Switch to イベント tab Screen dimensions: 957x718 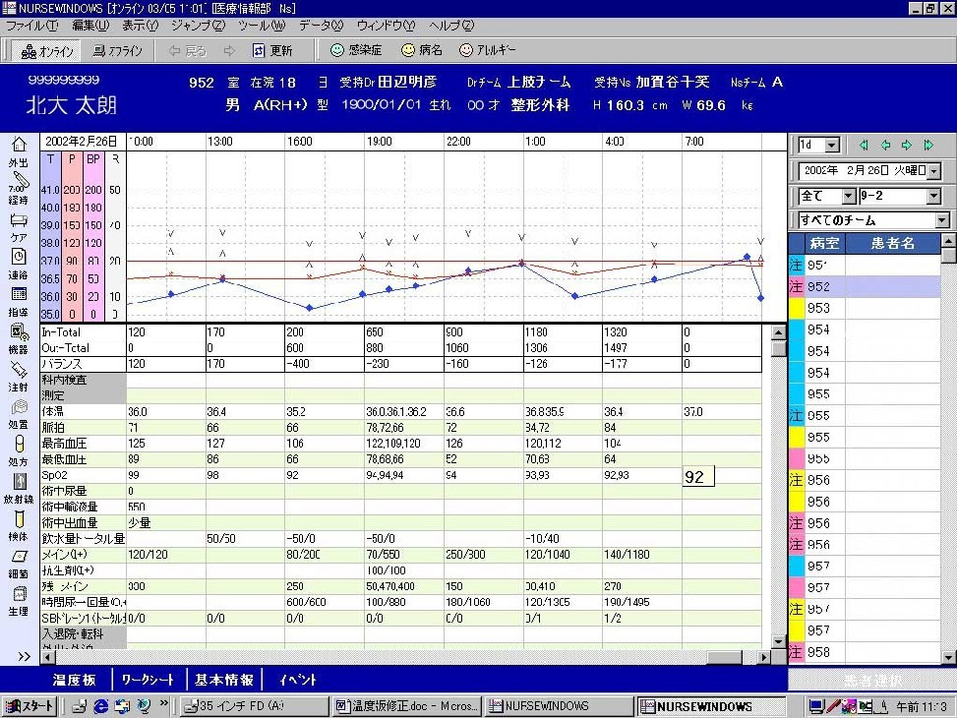click(298, 680)
